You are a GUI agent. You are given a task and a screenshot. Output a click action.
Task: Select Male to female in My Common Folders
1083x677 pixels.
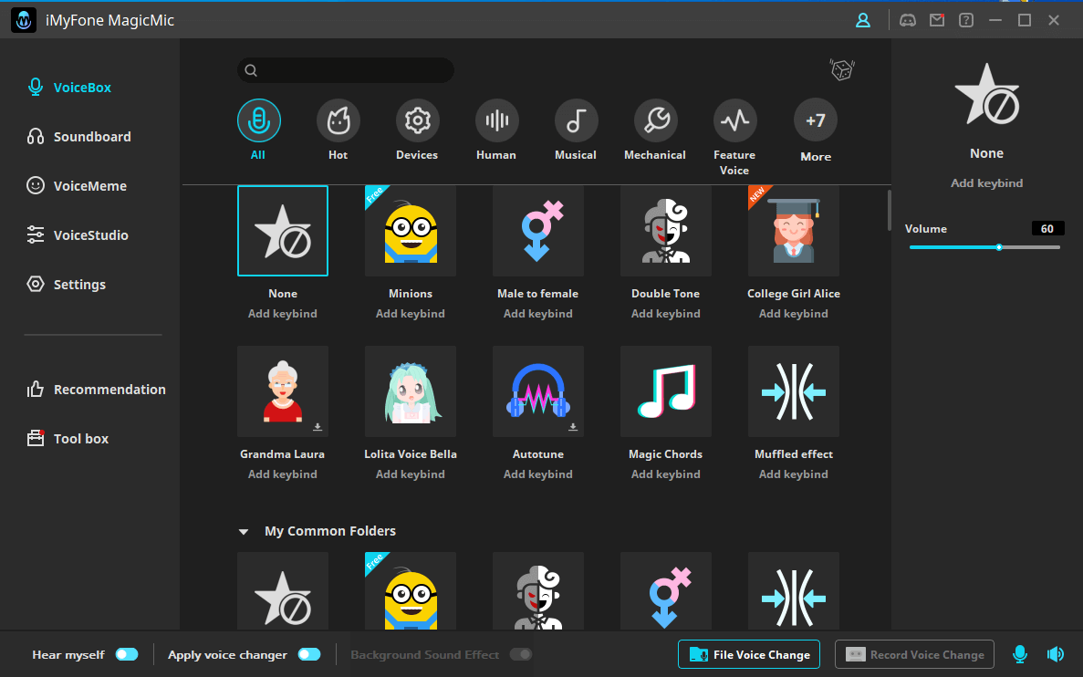pyautogui.click(x=666, y=590)
